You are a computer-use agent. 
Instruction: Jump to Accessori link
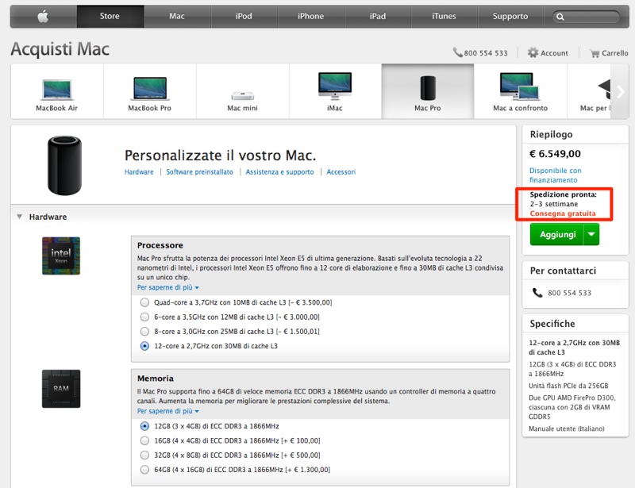pos(341,171)
